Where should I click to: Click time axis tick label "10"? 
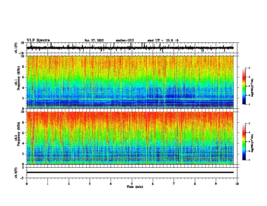pos(237,184)
